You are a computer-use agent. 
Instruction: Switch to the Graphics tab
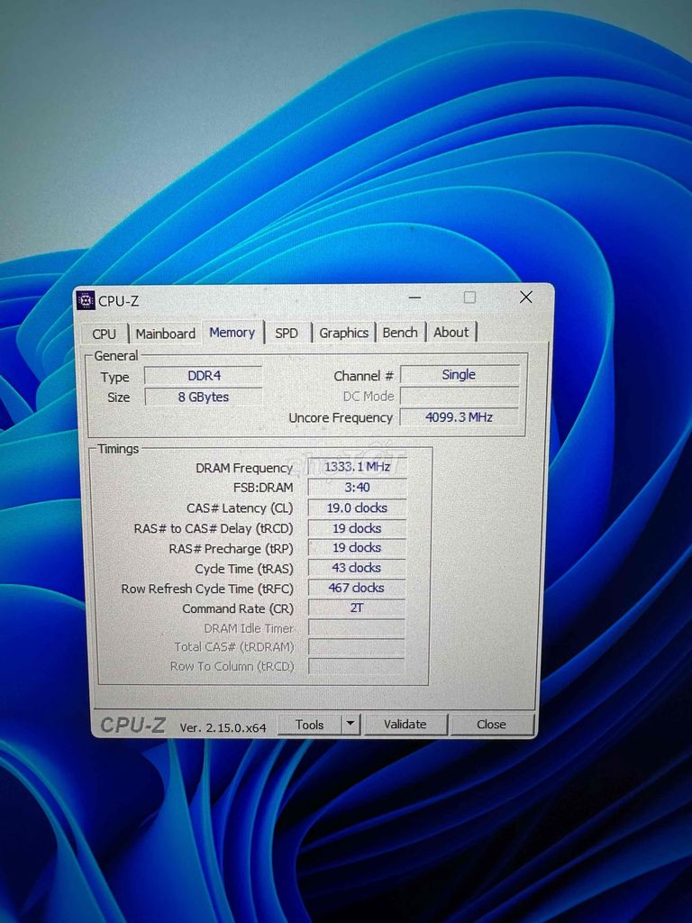[343, 334]
